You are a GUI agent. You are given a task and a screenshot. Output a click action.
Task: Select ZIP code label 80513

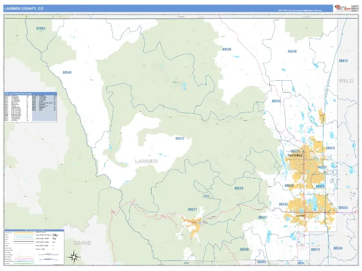click(316, 250)
